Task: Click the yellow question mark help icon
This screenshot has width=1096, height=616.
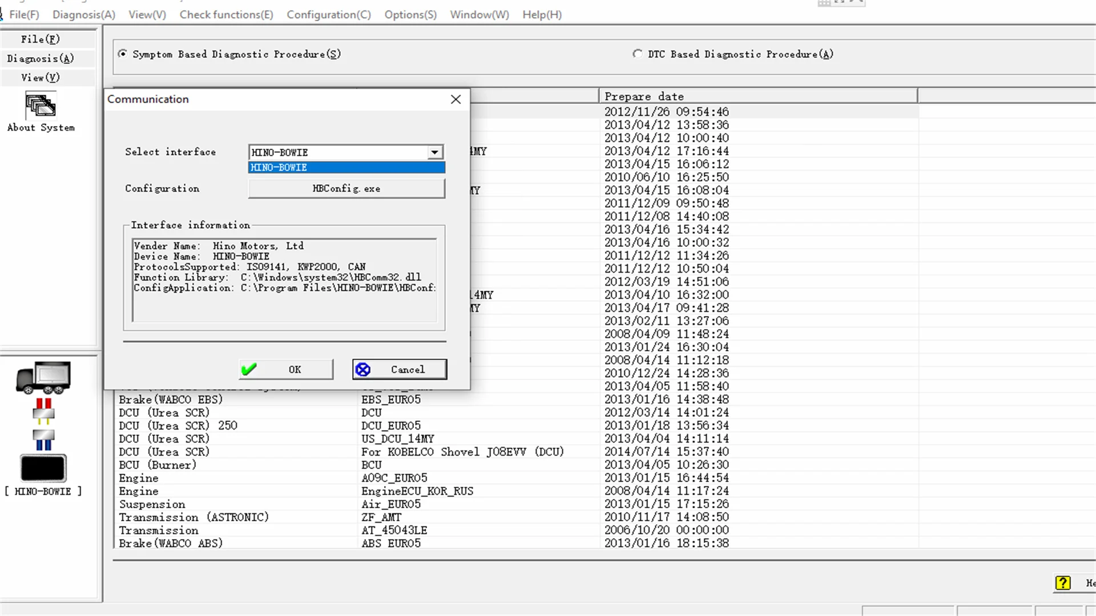Action: click(1063, 583)
